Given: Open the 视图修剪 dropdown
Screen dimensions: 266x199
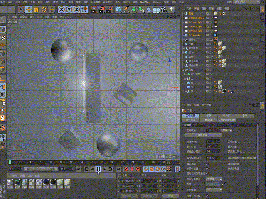Looking at the screenshot, I should [x=214, y=190].
